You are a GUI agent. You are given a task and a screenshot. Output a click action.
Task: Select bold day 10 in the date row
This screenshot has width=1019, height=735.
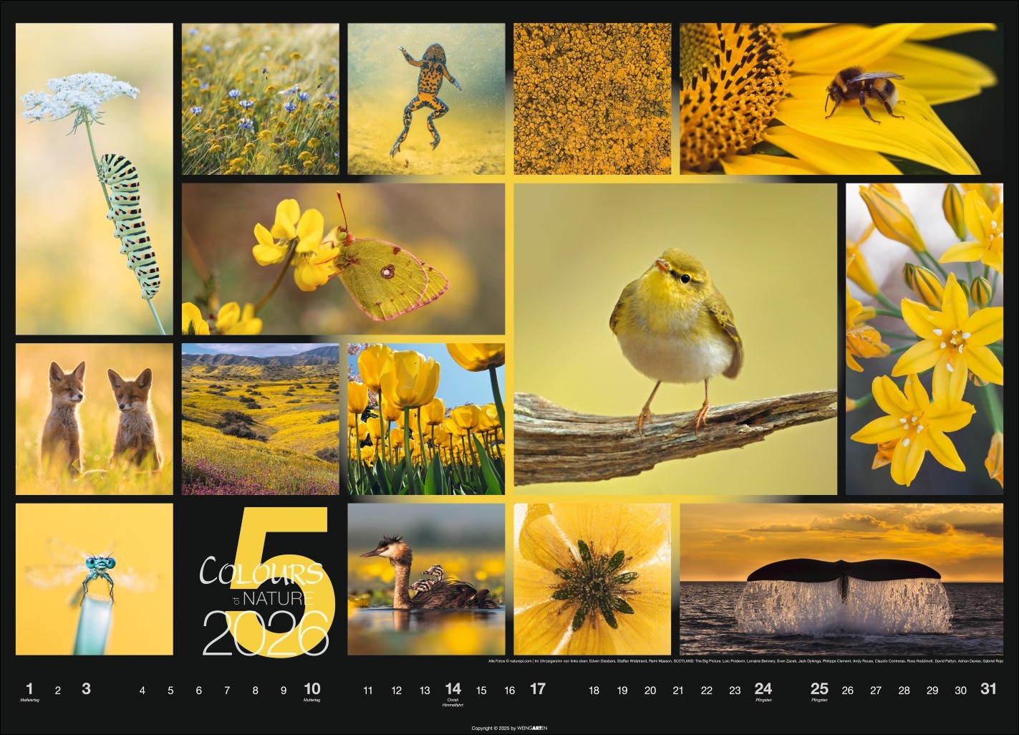coord(312,689)
